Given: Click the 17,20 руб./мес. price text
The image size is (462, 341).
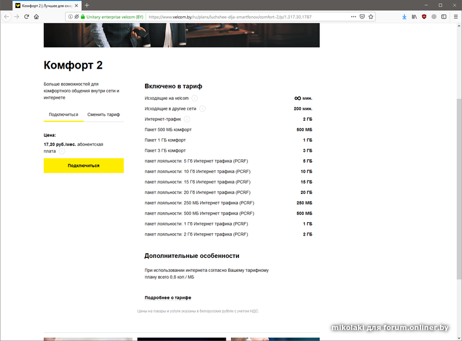Looking at the screenshot, I should 60,144.
